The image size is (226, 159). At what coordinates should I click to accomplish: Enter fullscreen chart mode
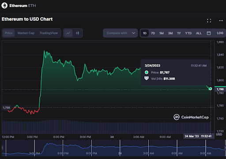pos(209,21)
